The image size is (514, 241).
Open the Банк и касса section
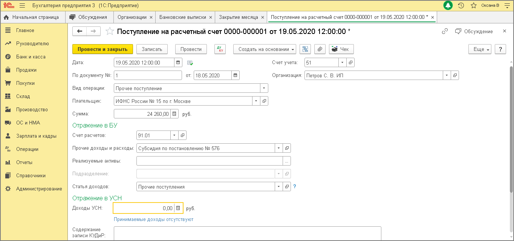(35, 57)
